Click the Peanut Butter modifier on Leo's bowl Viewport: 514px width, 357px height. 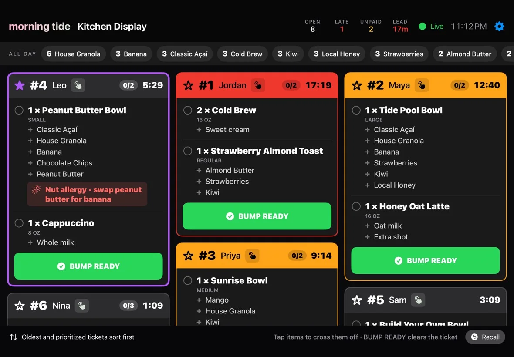click(60, 174)
